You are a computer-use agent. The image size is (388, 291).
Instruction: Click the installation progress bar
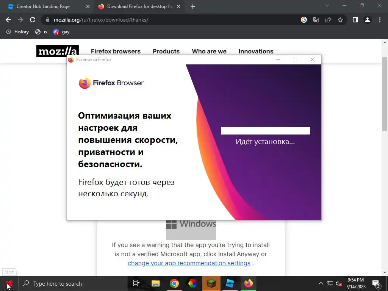(265, 131)
